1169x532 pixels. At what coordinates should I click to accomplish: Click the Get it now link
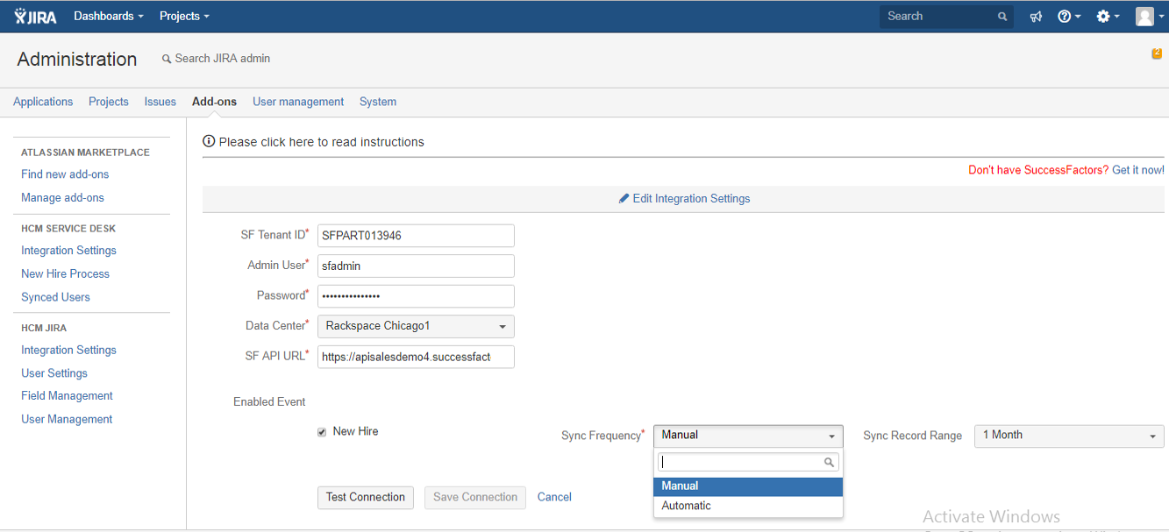(x=1138, y=170)
